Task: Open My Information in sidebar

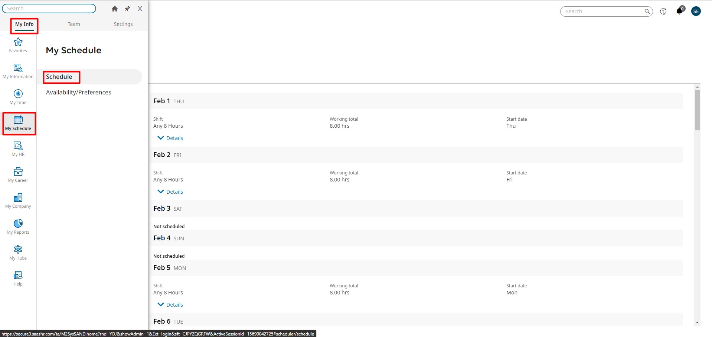Action: pos(18,68)
